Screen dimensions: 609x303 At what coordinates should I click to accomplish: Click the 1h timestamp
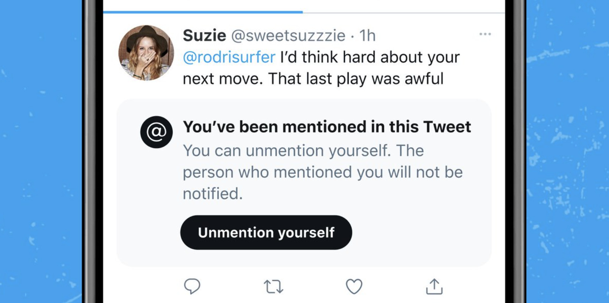pos(367,36)
